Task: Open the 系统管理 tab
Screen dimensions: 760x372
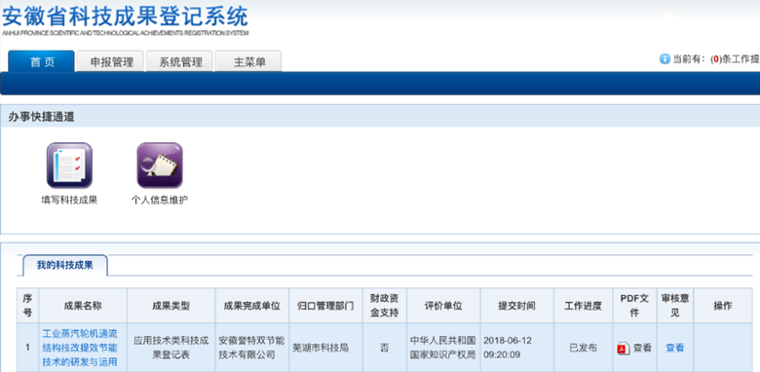Action: point(180,61)
